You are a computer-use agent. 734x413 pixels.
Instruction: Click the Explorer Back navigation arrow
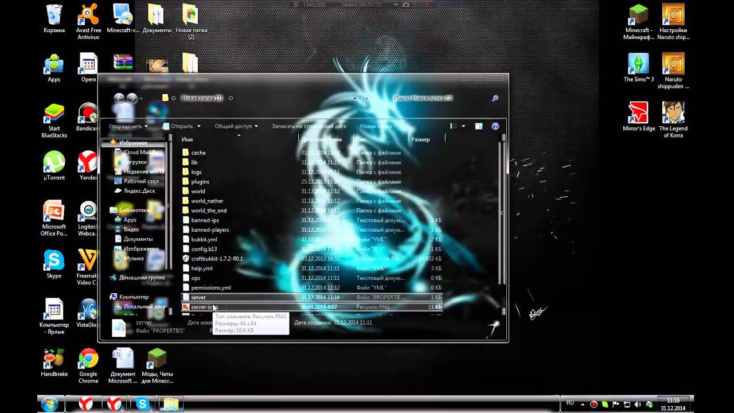pos(119,98)
